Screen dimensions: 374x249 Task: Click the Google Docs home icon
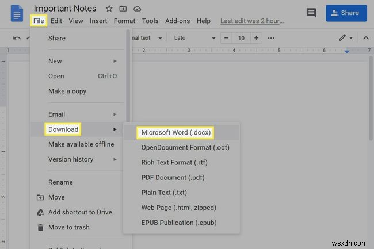tap(17, 13)
